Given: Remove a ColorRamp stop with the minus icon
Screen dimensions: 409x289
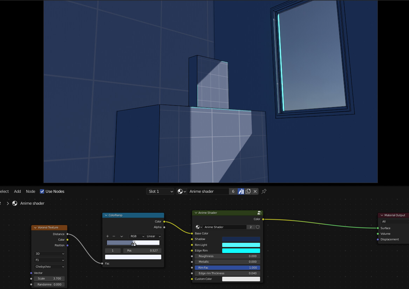Looking at the screenshot, I should point(114,236).
